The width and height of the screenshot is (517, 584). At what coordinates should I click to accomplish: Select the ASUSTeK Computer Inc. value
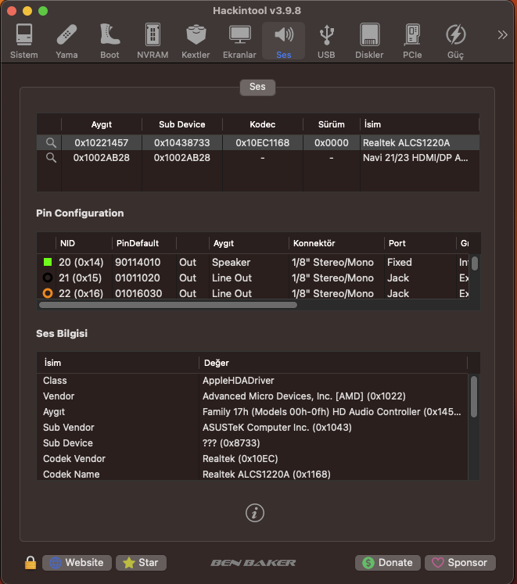[x=277, y=428]
